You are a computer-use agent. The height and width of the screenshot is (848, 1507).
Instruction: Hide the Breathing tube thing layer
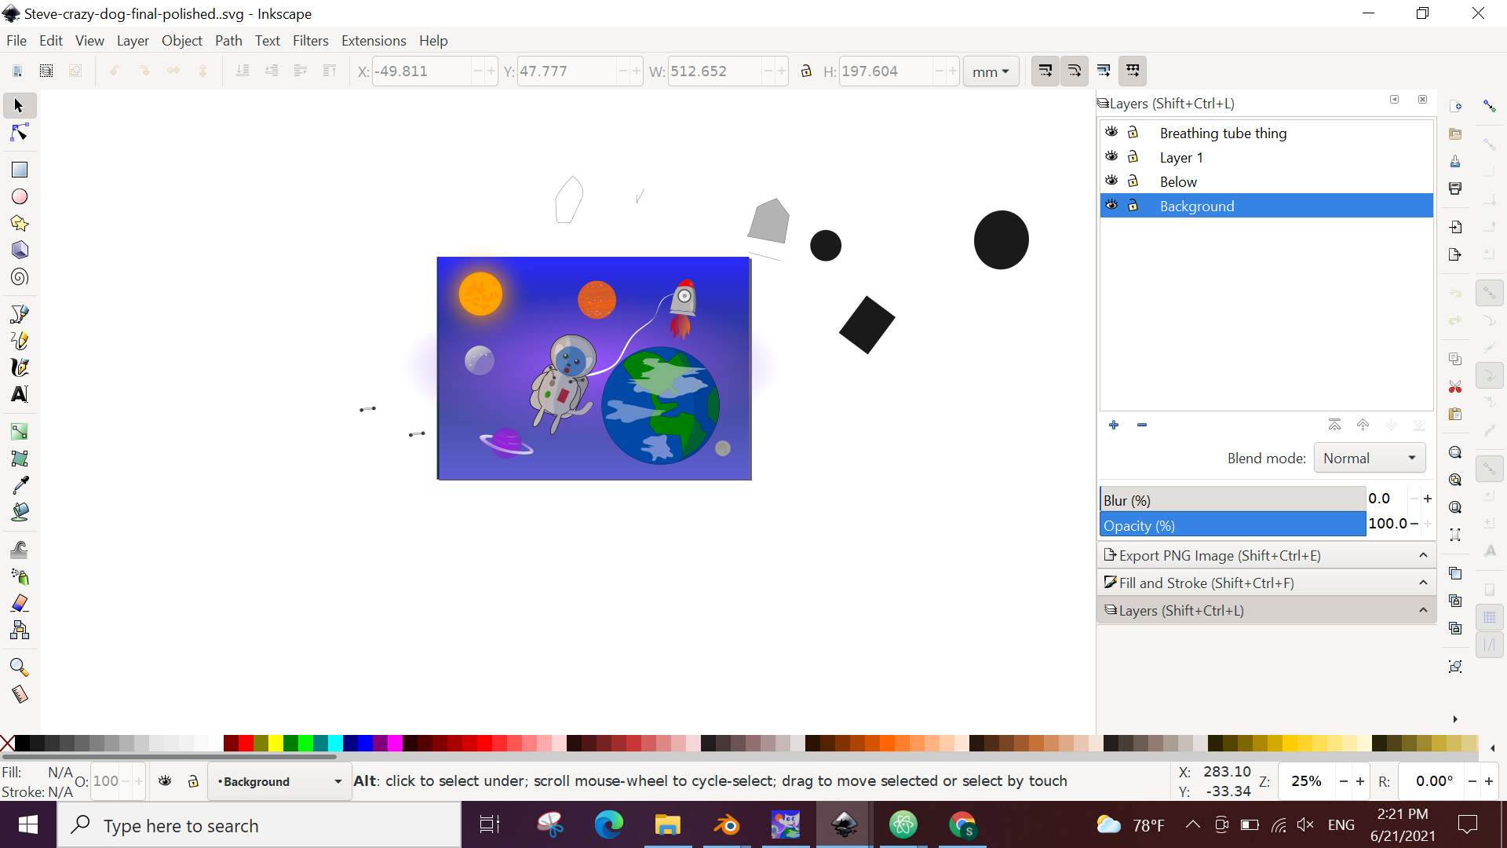click(1111, 132)
